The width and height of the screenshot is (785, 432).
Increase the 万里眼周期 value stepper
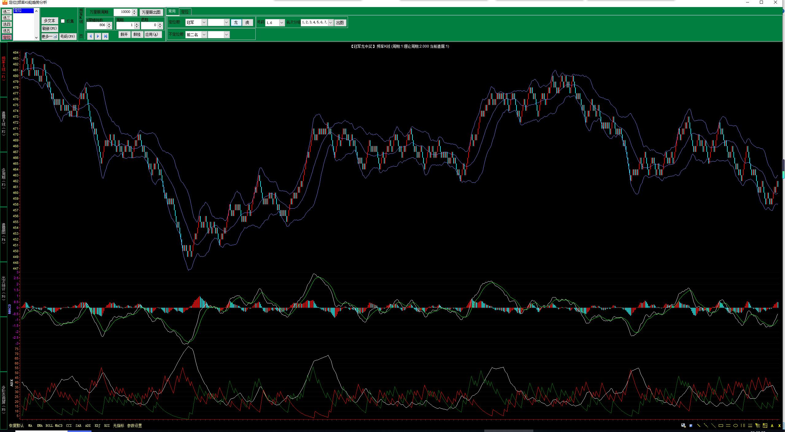(134, 10)
